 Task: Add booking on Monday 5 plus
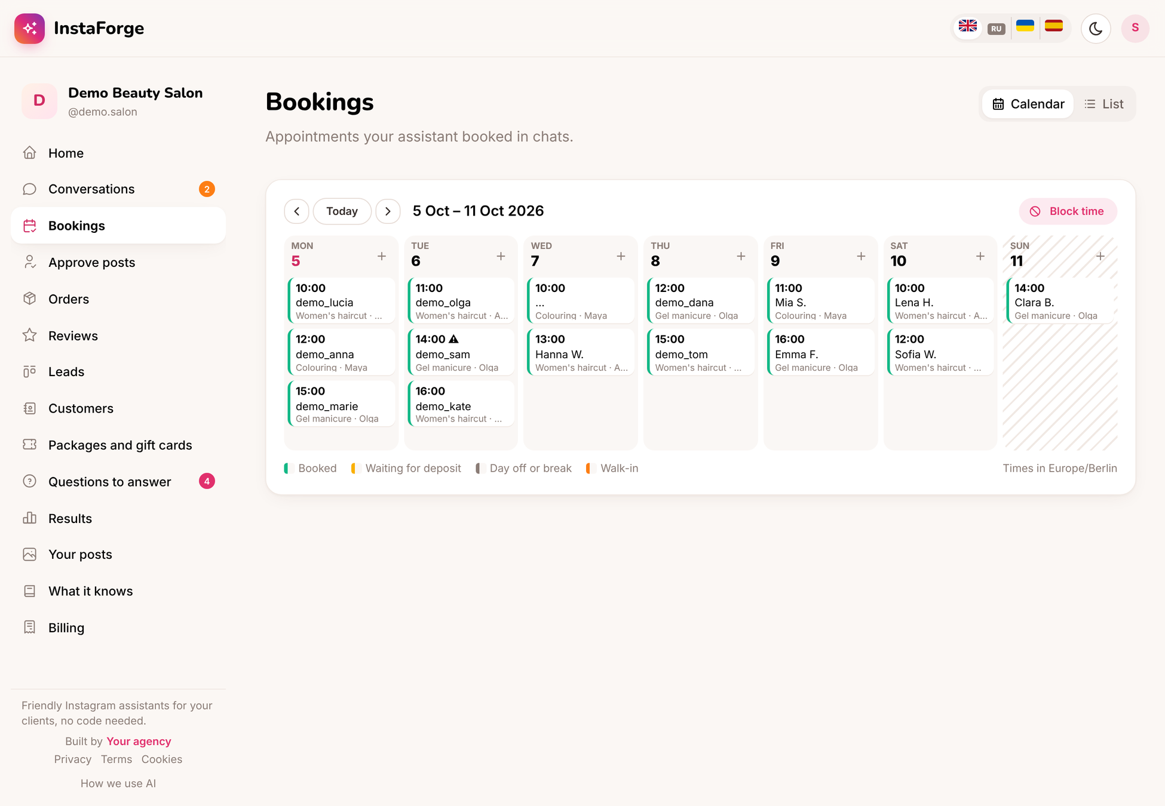coord(382,257)
